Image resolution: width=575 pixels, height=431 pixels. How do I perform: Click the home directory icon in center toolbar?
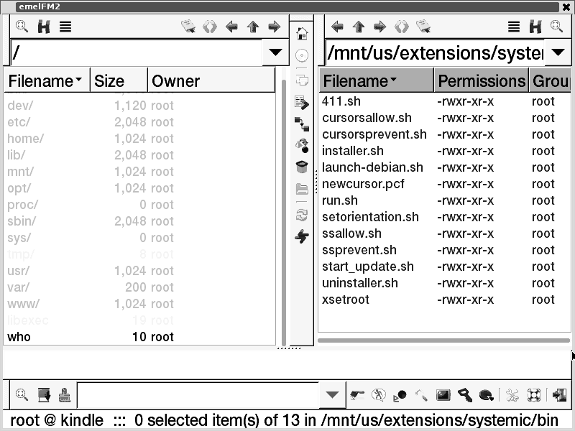tap(302, 33)
